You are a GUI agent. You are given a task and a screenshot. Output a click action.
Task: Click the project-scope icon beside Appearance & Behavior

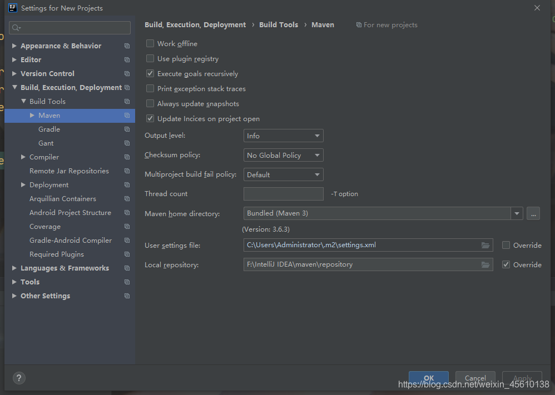(127, 46)
